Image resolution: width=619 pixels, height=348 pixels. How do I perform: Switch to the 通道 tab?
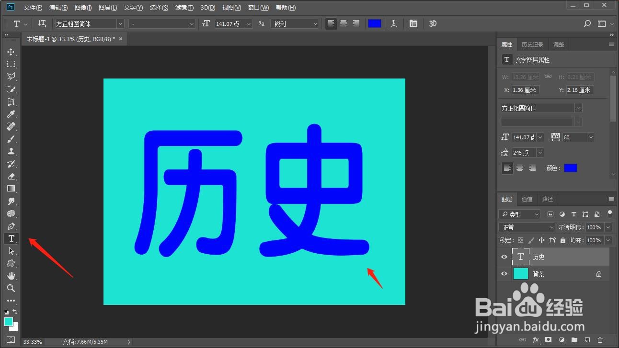[x=527, y=199]
